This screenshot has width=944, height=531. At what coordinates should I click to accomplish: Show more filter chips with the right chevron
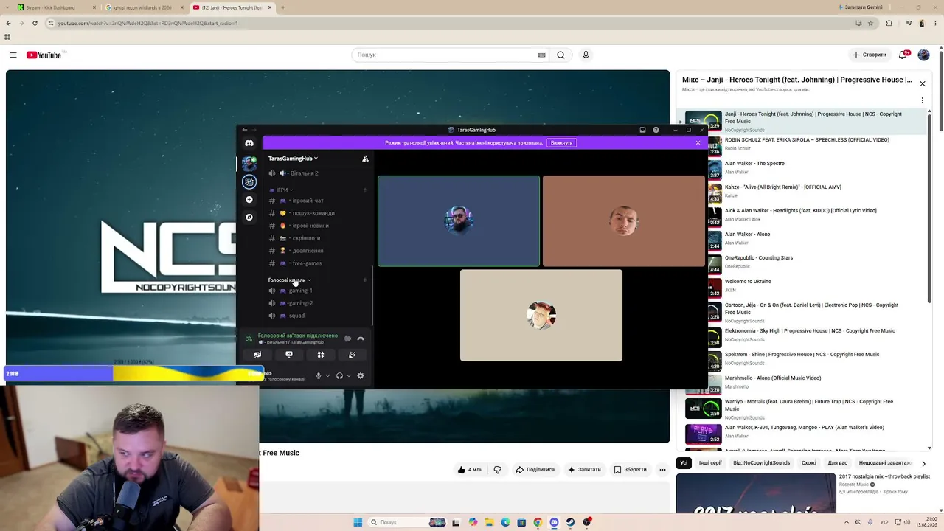point(923,463)
